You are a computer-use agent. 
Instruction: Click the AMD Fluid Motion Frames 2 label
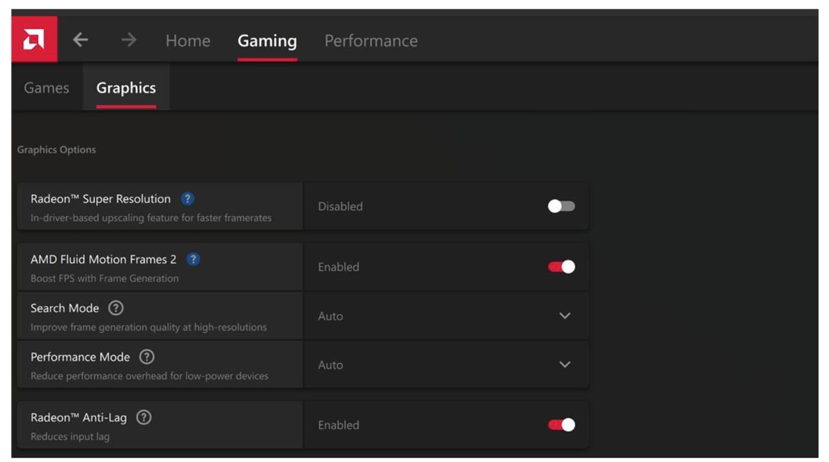(x=103, y=259)
